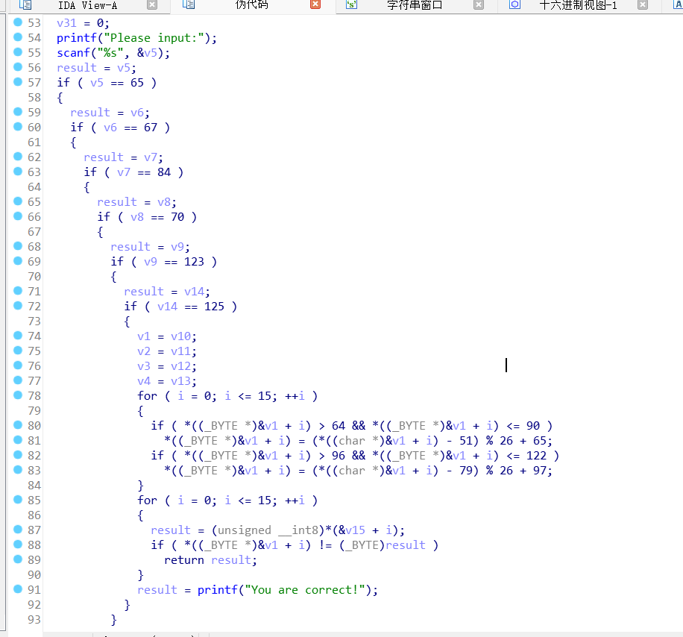
Task: Click variable v31 on line 53
Action: (66, 23)
